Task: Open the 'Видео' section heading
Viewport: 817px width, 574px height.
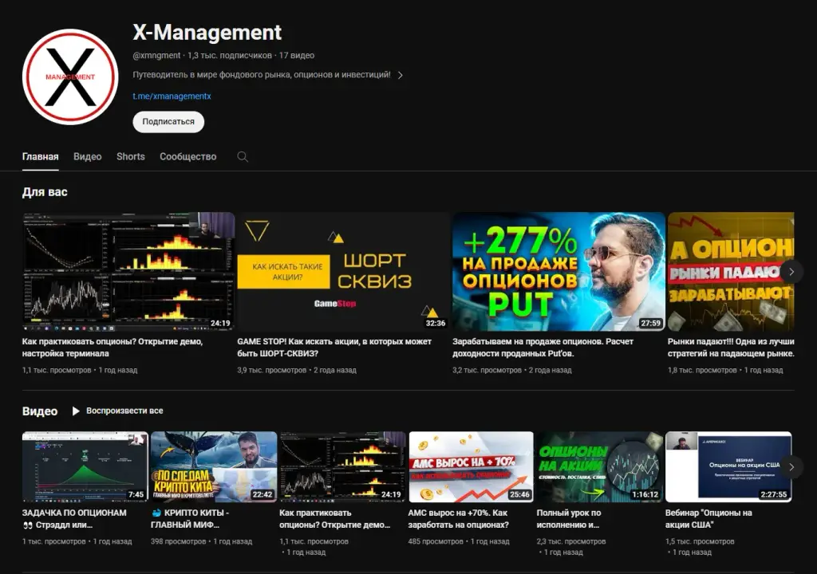Action: [40, 411]
